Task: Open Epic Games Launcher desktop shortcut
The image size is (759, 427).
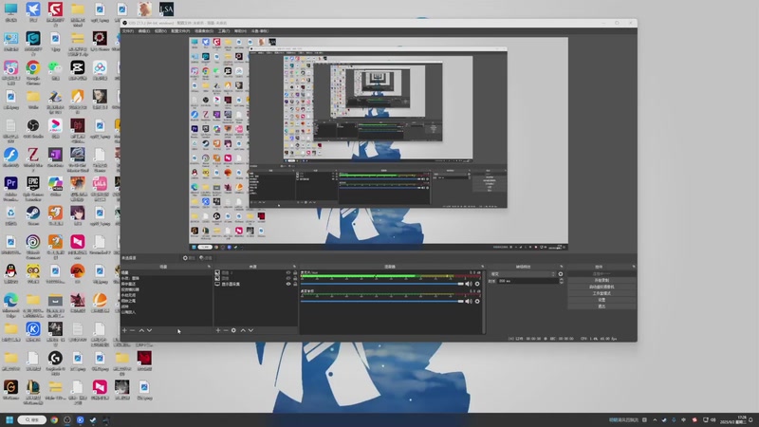Action: [x=33, y=188]
